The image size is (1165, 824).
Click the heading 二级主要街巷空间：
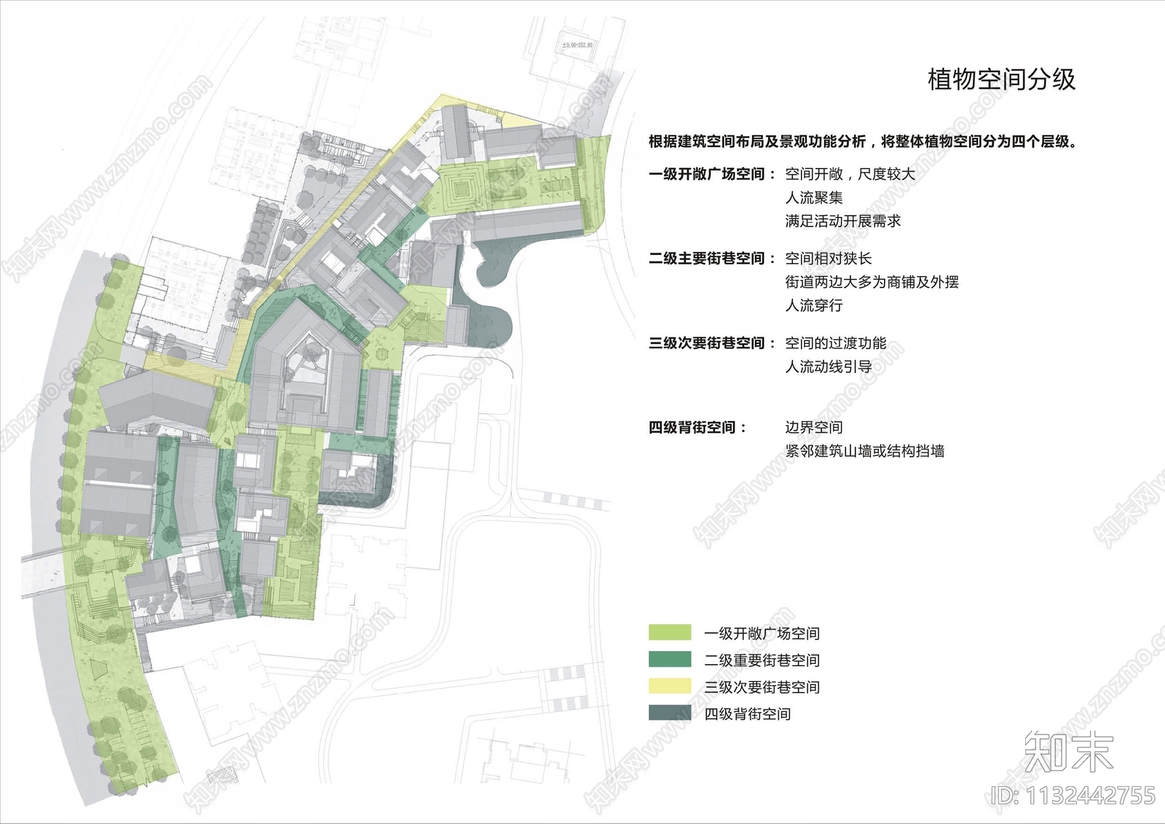click(713, 259)
